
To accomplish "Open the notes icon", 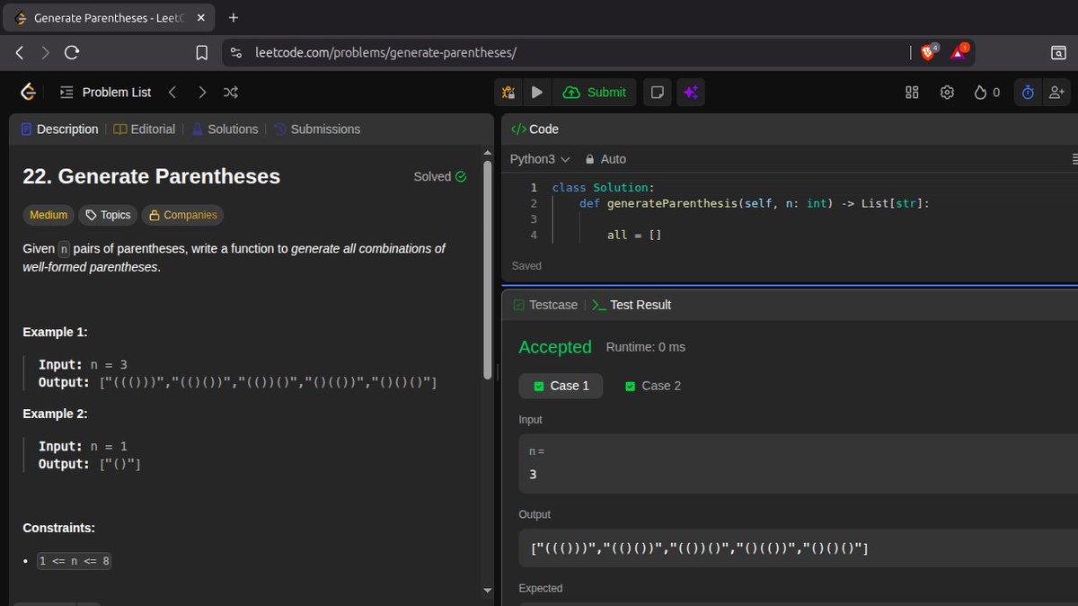I will pyautogui.click(x=658, y=92).
